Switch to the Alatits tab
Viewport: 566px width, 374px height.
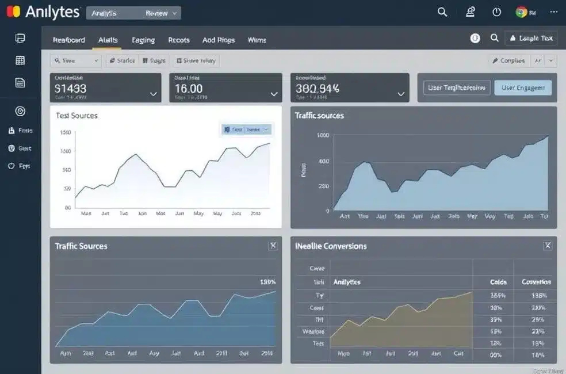click(x=108, y=40)
